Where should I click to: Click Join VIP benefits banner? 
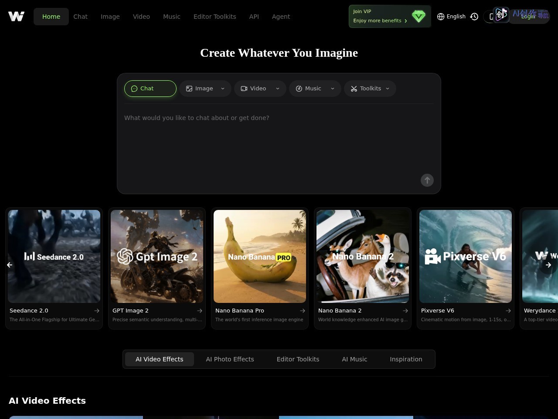(390, 17)
